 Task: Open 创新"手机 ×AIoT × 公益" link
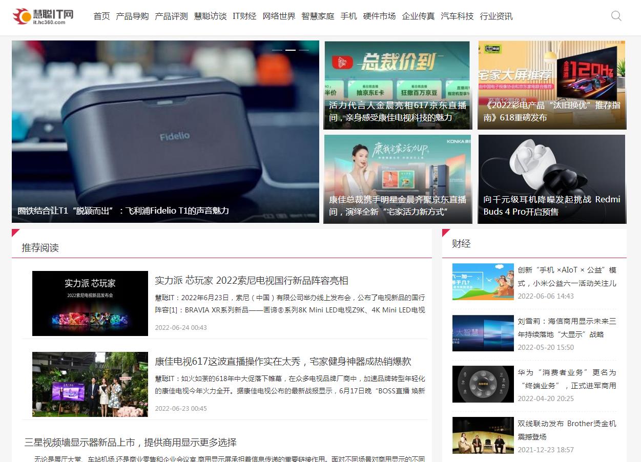coord(567,277)
